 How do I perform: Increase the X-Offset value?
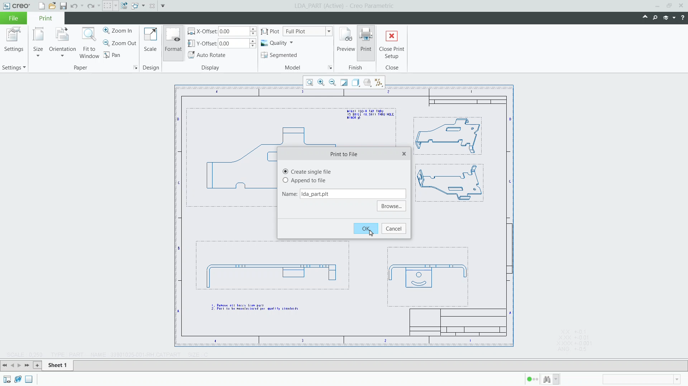point(253,29)
